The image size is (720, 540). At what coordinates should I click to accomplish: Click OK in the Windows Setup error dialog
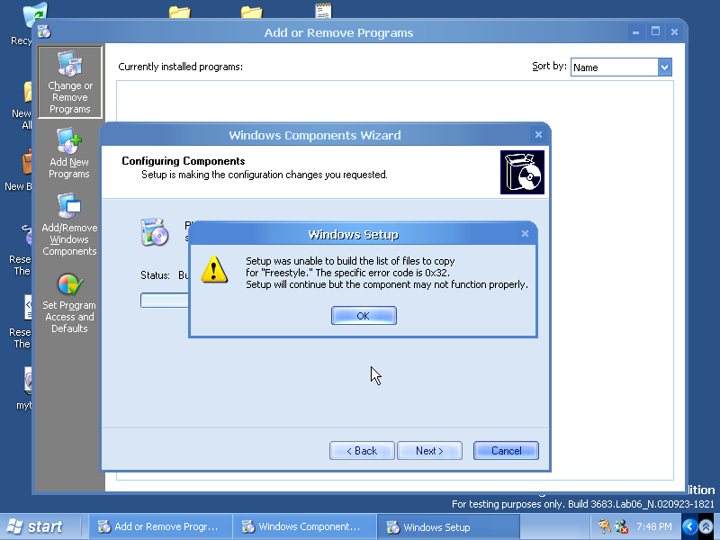(x=364, y=316)
